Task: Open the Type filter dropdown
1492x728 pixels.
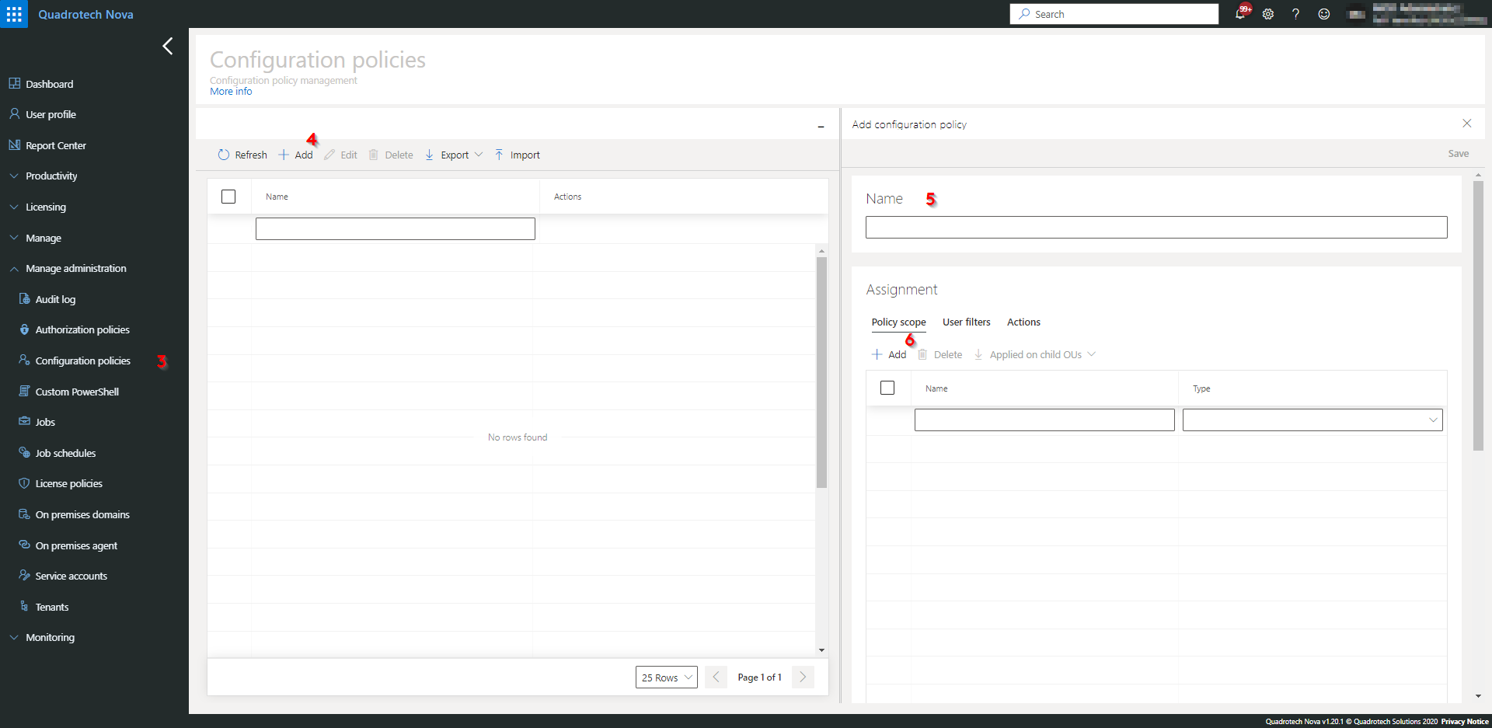Action: tap(1312, 420)
